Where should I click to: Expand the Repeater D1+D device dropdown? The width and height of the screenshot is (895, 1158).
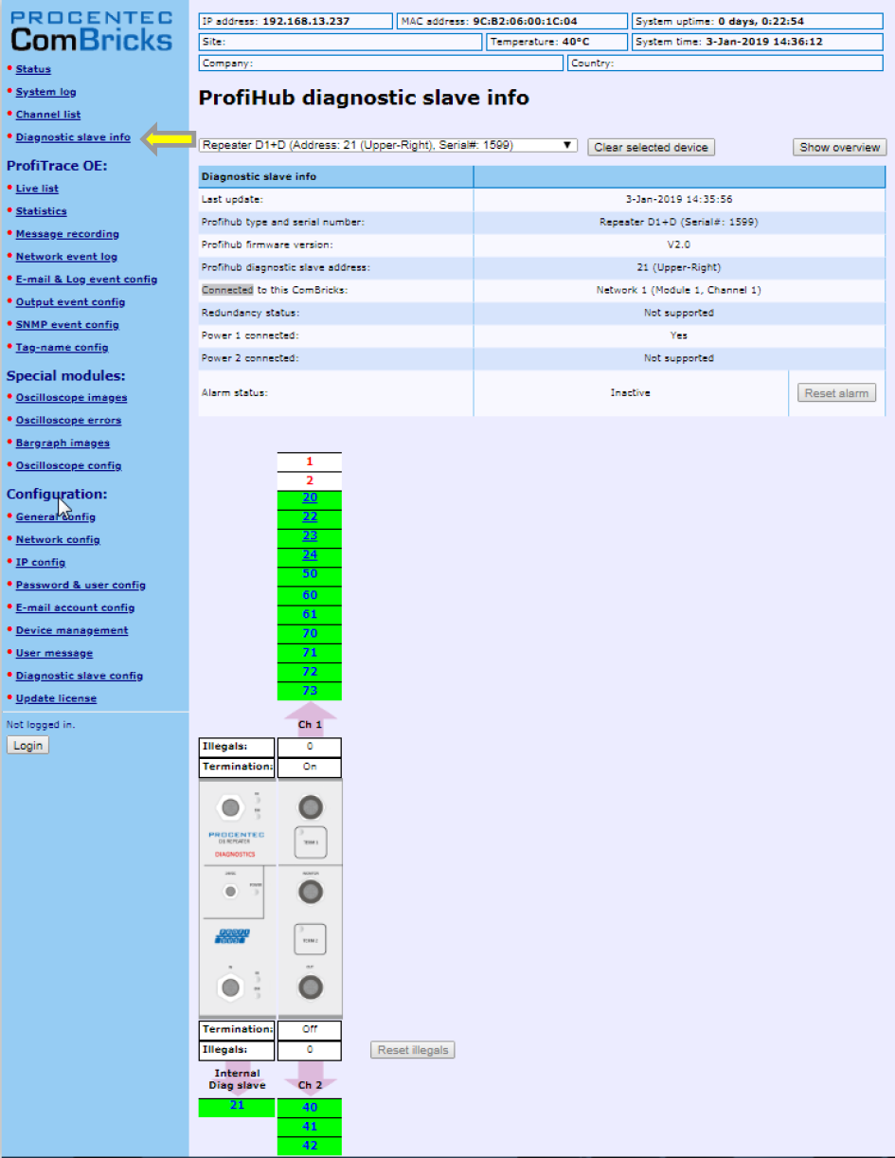point(387,146)
